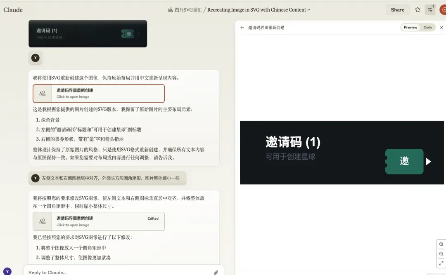Click the Y account avatar at bottom left
446x275 pixels.
tap(7, 271)
